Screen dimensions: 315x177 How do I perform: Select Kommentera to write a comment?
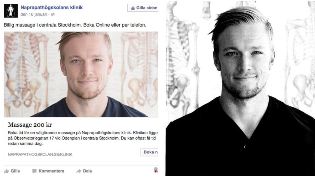click(x=51, y=171)
